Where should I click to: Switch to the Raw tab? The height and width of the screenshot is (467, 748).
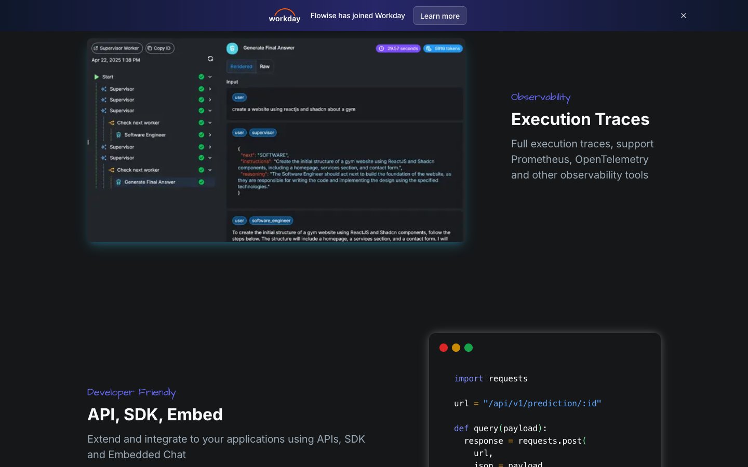point(265,66)
